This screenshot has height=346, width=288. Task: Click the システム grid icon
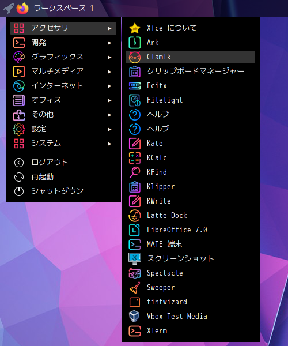(x=19, y=144)
